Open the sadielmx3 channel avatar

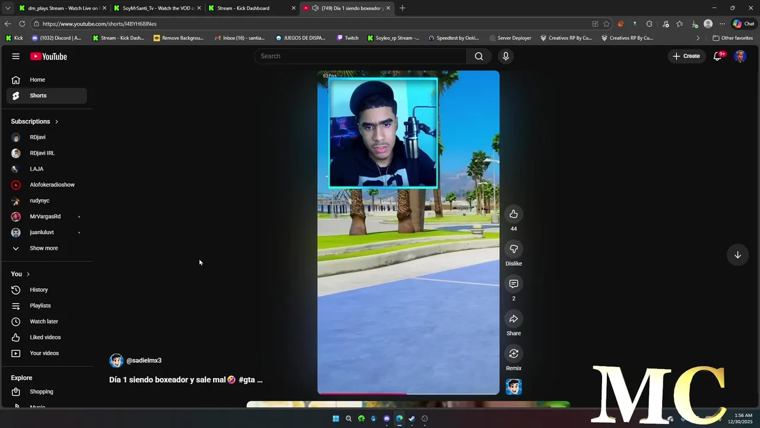click(116, 360)
